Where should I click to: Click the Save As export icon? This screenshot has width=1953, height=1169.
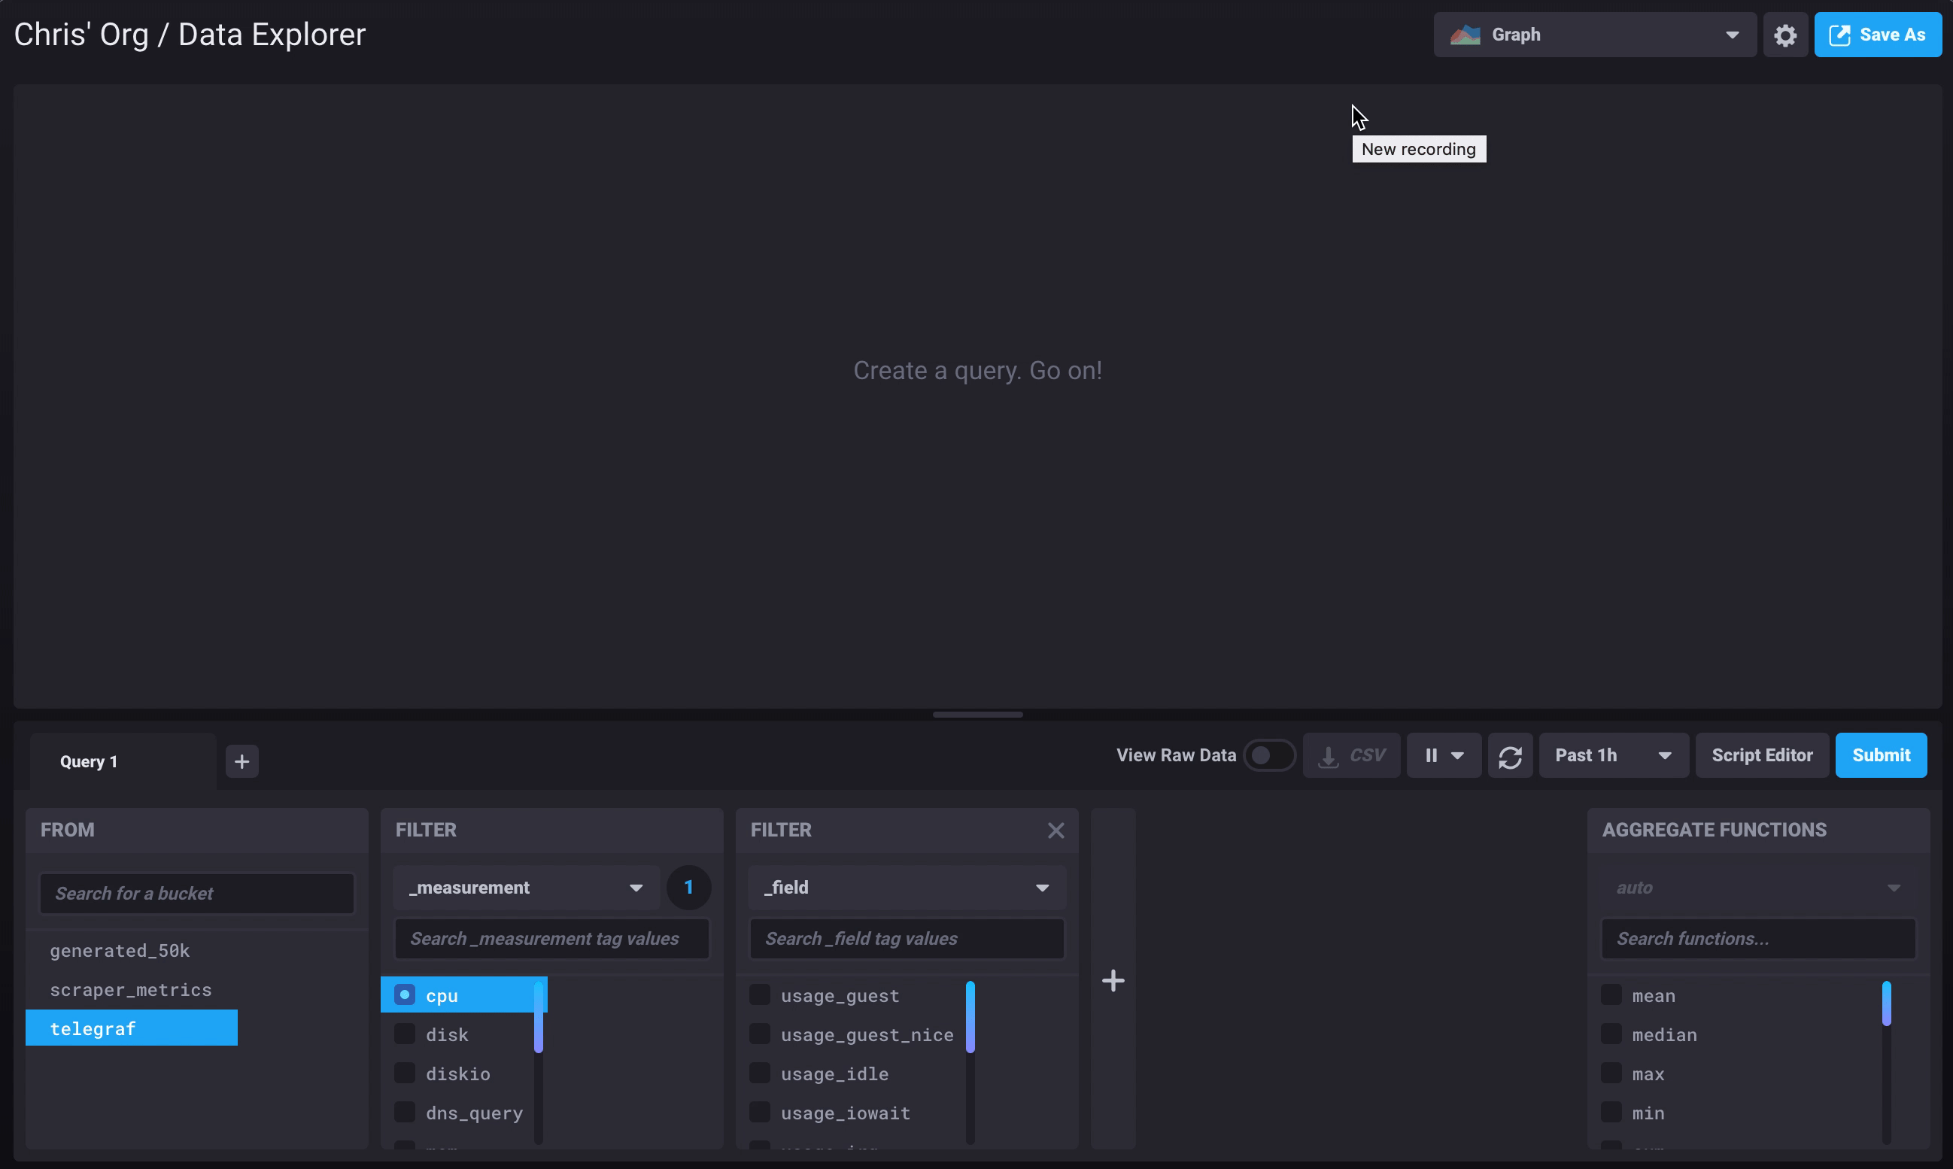(1839, 35)
